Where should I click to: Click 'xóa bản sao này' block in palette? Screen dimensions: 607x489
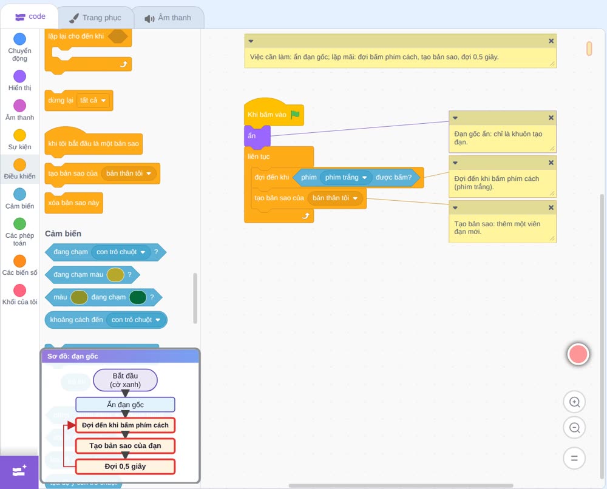(74, 203)
